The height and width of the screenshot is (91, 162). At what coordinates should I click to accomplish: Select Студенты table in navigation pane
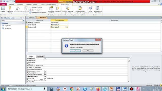(8, 26)
